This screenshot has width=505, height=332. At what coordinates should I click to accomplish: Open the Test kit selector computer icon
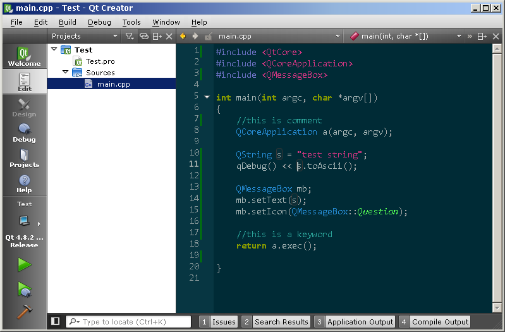pos(25,221)
